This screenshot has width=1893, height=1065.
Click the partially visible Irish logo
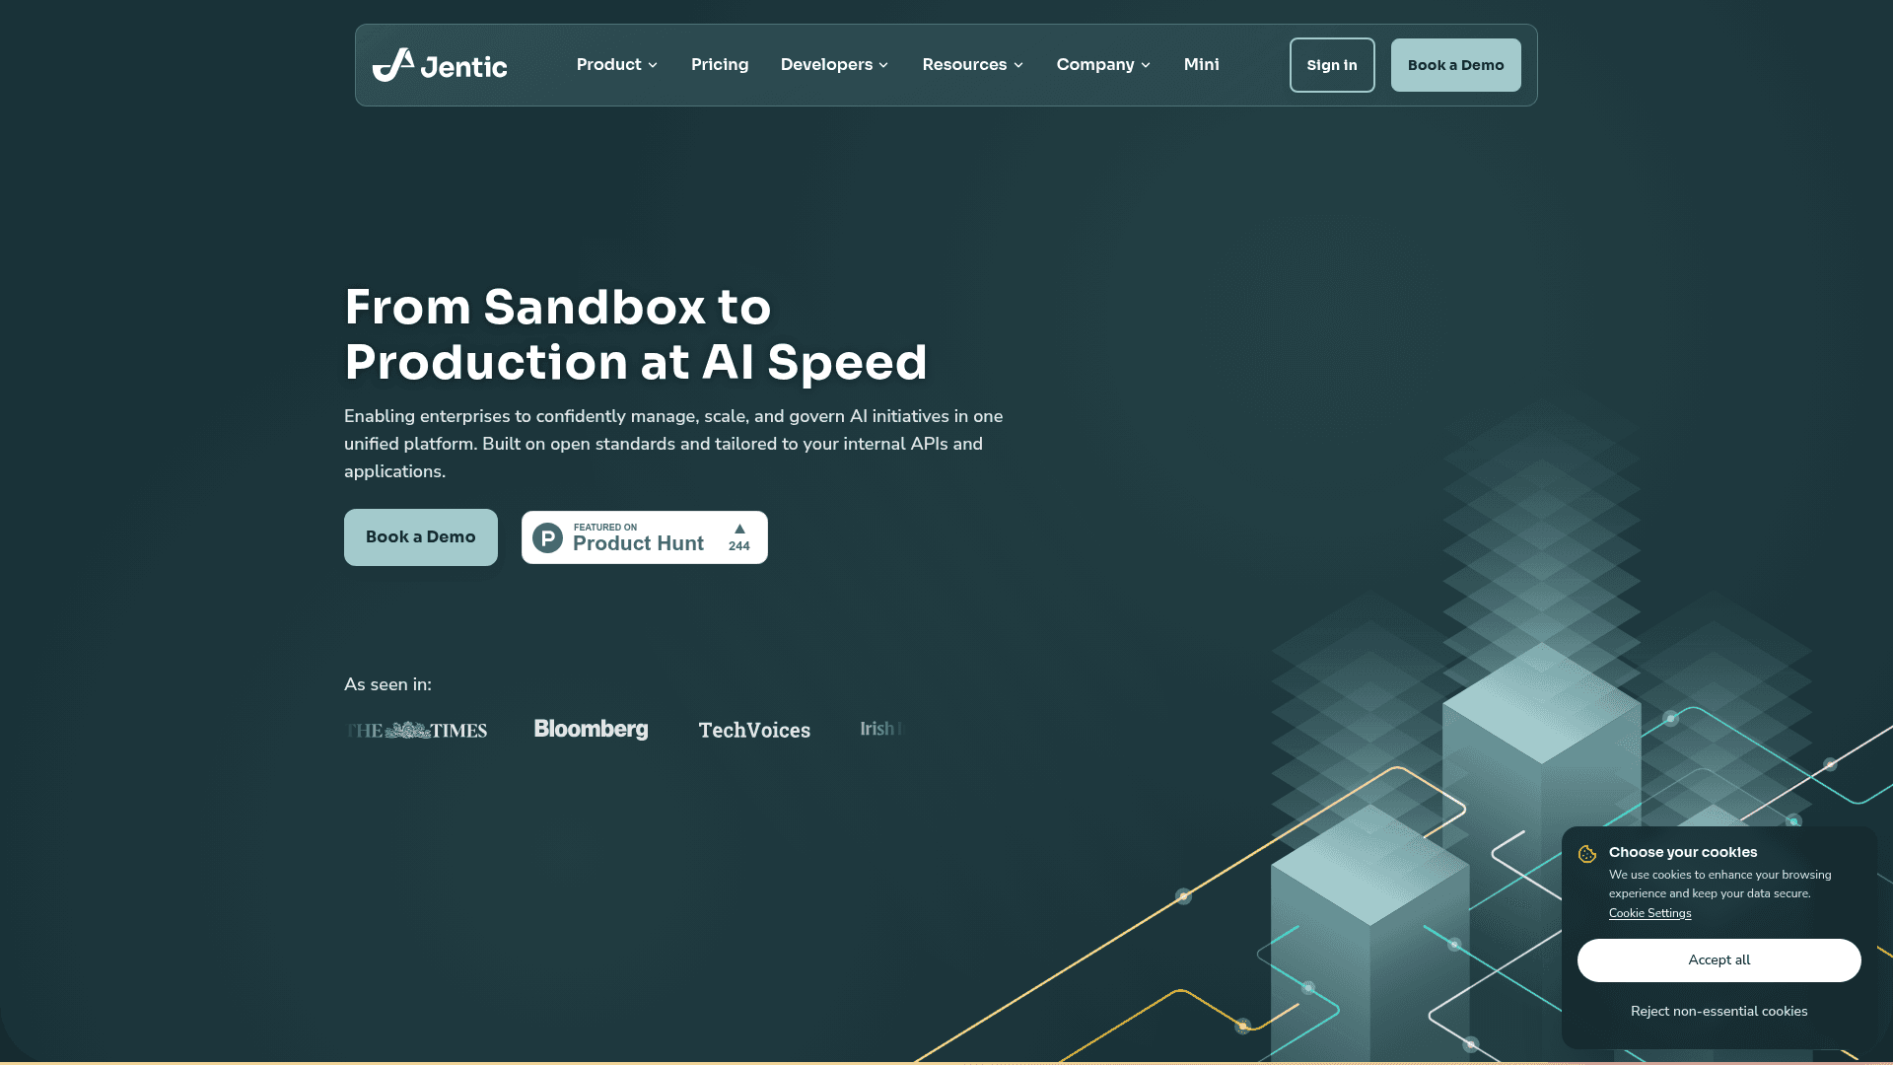coord(879,729)
